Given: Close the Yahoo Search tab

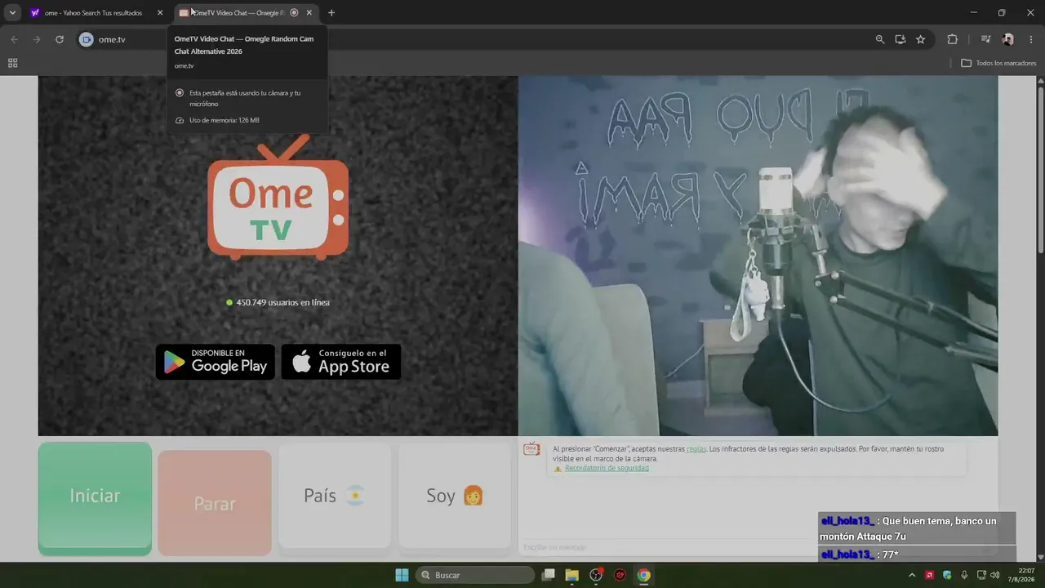Looking at the screenshot, I should click(x=160, y=13).
